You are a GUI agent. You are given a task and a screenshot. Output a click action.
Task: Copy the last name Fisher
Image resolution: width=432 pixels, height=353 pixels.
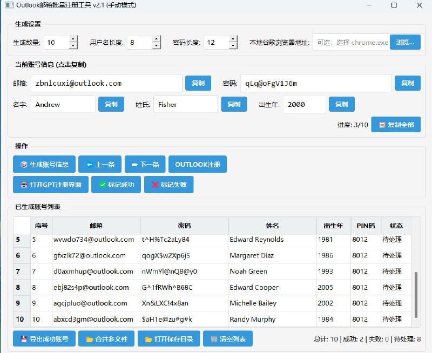[234, 104]
